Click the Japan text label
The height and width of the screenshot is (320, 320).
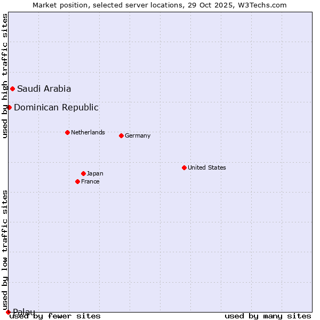(x=95, y=173)
